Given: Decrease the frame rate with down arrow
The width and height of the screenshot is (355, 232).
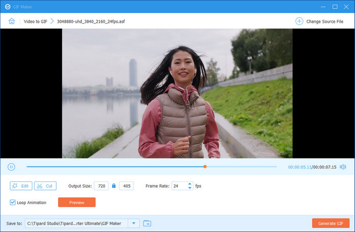Looking at the screenshot, I should pyautogui.click(x=190, y=188).
